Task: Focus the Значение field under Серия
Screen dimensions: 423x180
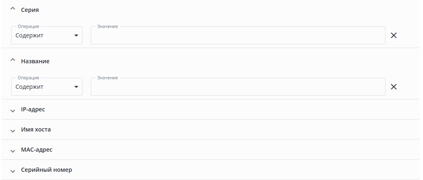Action: coord(237,35)
